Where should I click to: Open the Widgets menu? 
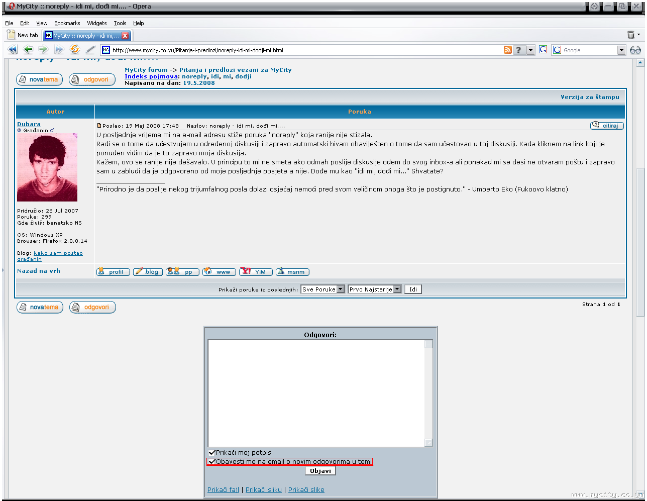click(x=97, y=23)
